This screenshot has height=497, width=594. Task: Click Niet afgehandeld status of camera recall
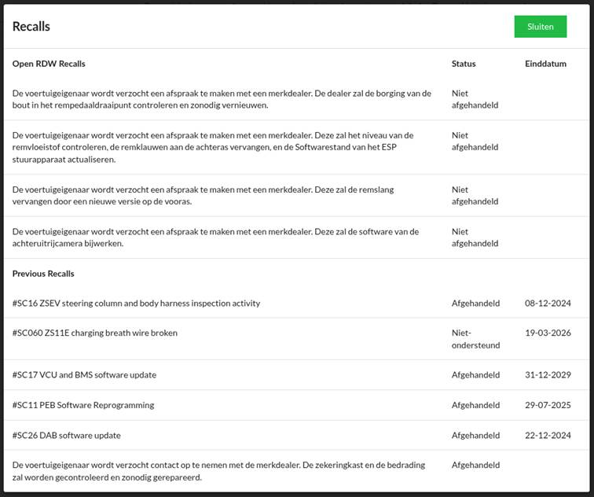click(475, 237)
